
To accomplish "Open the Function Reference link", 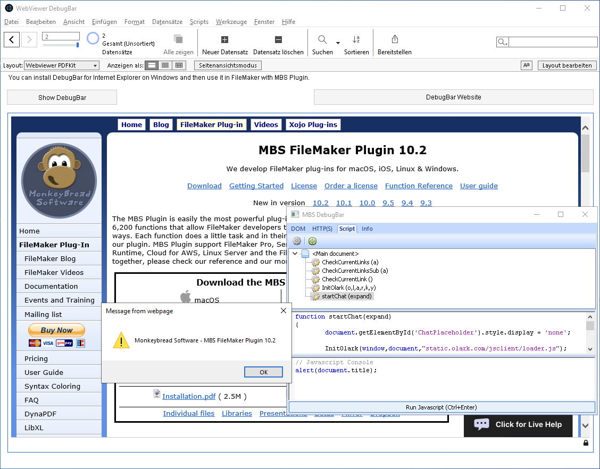I will [419, 186].
